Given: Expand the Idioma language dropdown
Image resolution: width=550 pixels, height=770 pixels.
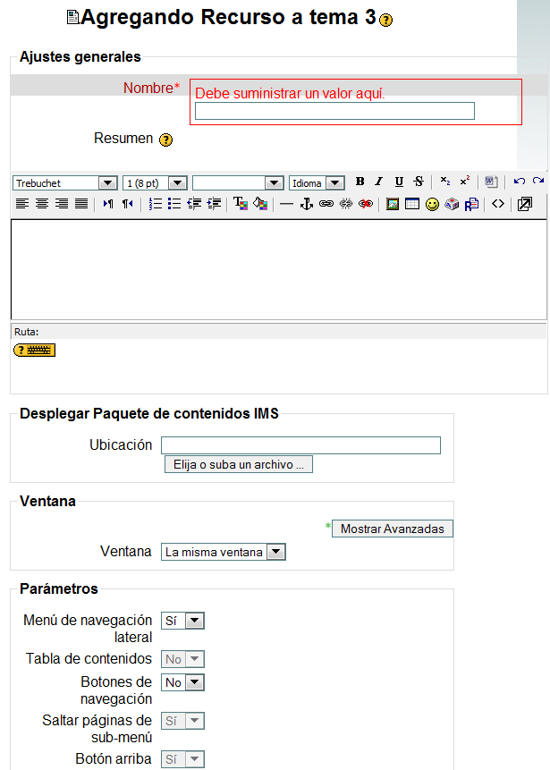Looking at the screenshot, I should (317, 182).
